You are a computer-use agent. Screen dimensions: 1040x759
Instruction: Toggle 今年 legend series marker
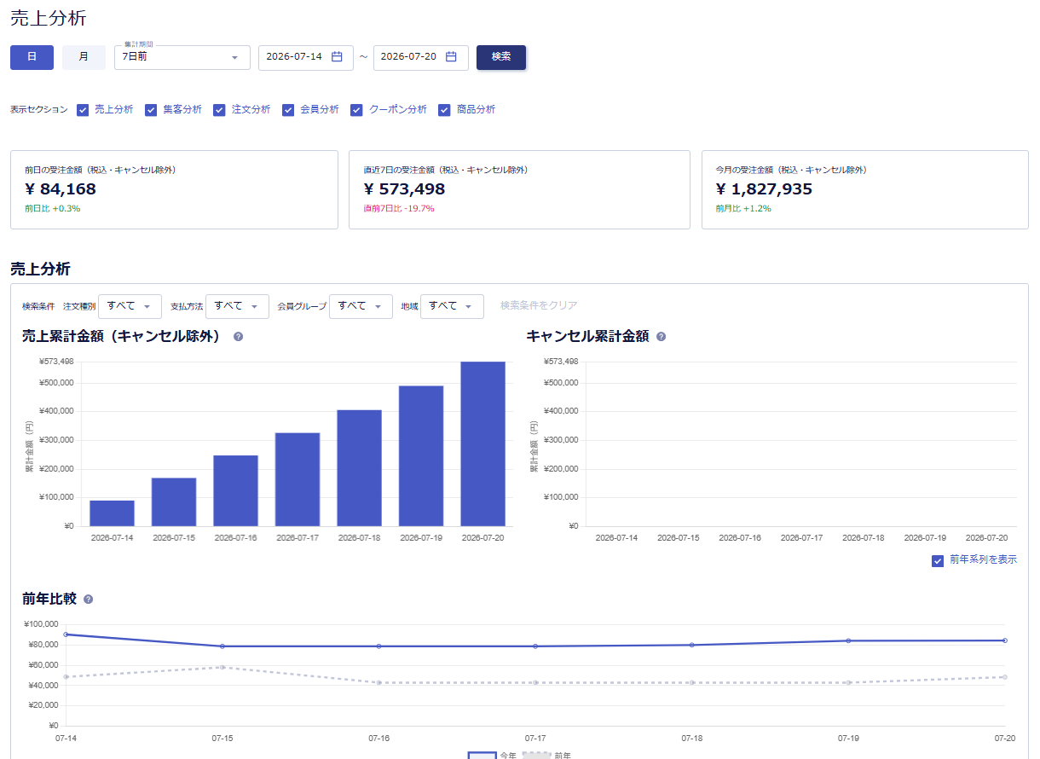pos(482,756)
